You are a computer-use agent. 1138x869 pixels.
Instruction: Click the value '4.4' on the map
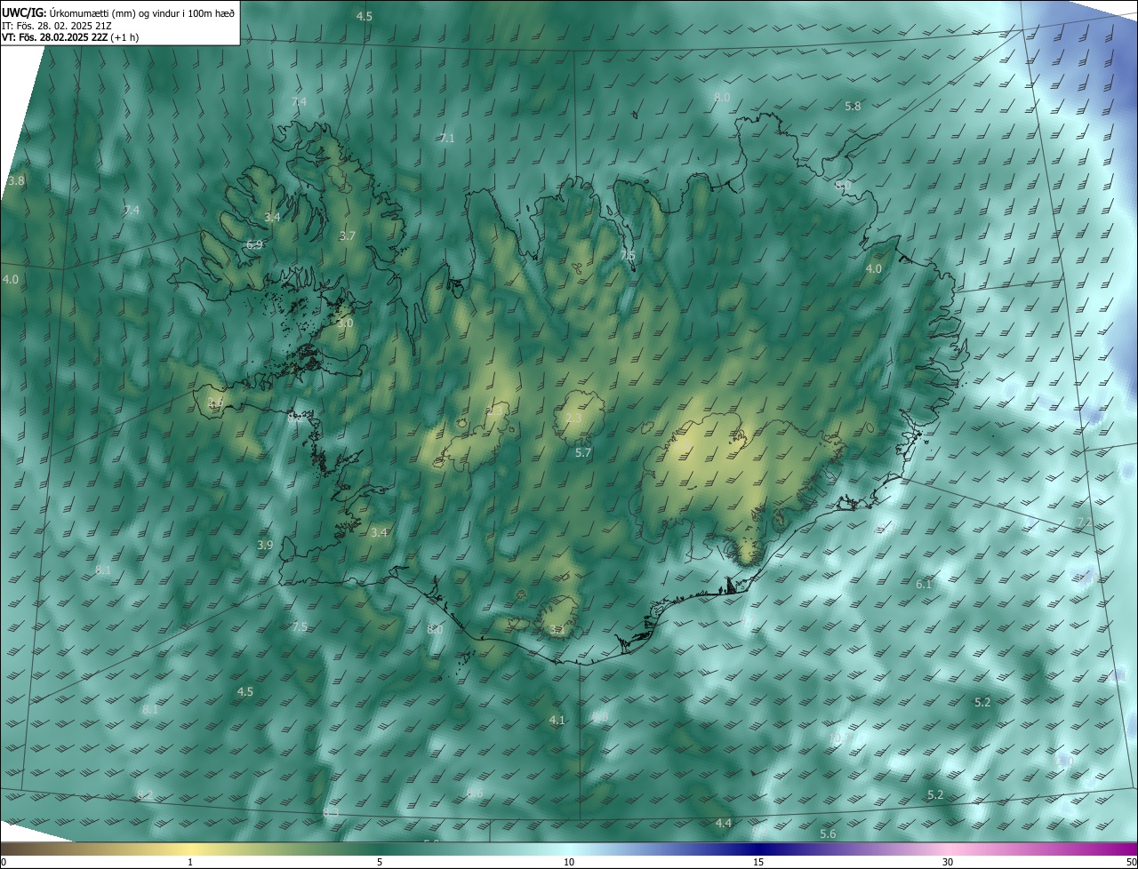tap(724, 824)
